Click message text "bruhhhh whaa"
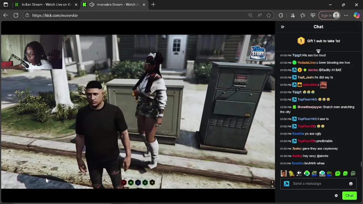The width and height of the screenshot is (363, 204). pyautogui.click(x=315, y=163)
